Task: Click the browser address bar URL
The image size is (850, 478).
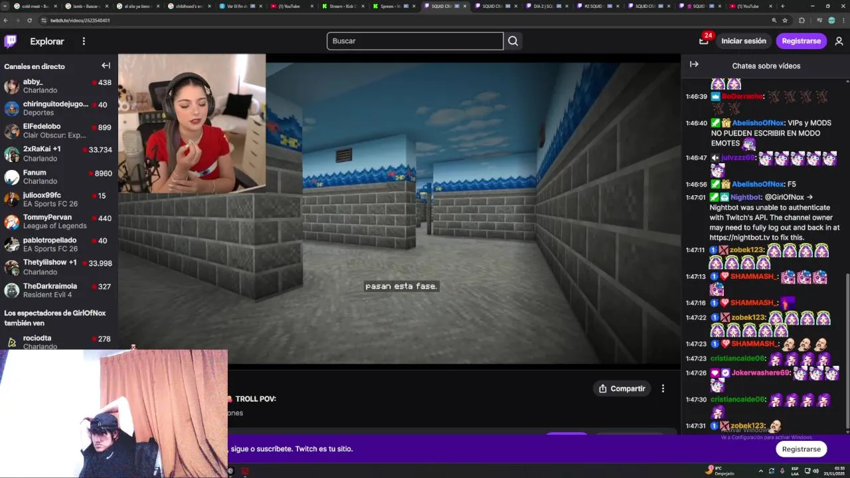Action: (x=80, y=21)
